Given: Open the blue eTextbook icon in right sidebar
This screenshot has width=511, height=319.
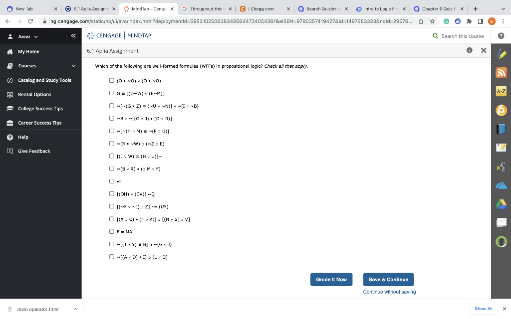Looking at the screenshot, I should tap(501, 129).
